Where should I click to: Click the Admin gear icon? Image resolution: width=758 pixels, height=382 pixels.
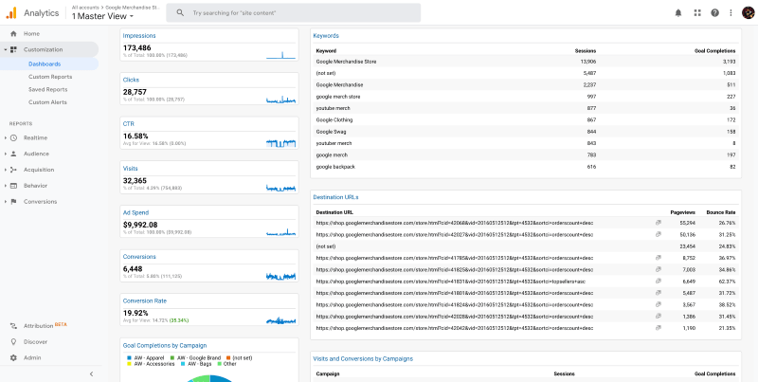tap(13, 357)
